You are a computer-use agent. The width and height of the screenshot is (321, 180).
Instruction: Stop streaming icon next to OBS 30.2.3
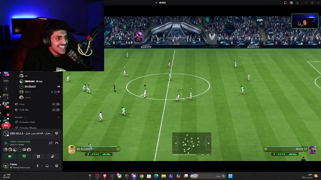[57, 133]
